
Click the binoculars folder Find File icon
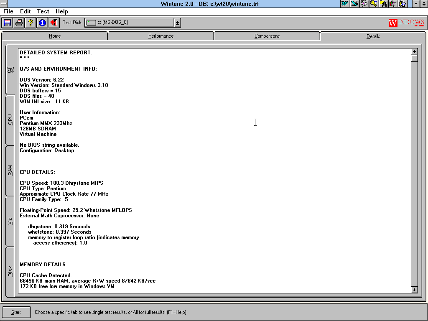coord(383,4)
